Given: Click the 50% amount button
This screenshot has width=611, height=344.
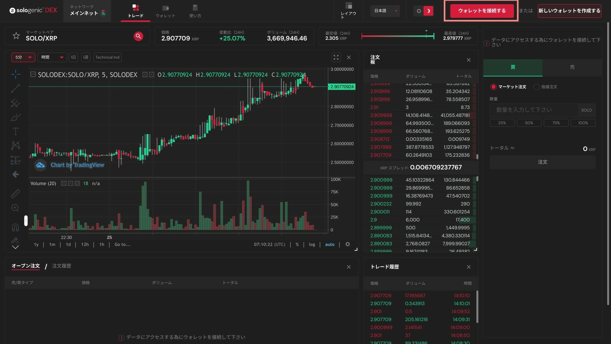Looking at the screenshot, I should pyautogui.click(x=529, y=123).
